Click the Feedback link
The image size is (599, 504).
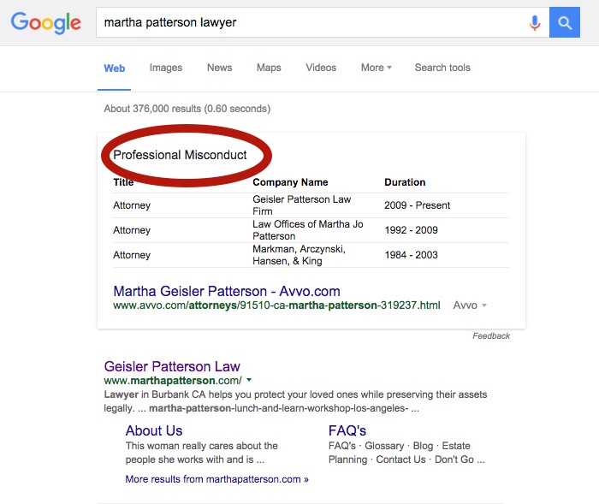click(x=491, y=336)
